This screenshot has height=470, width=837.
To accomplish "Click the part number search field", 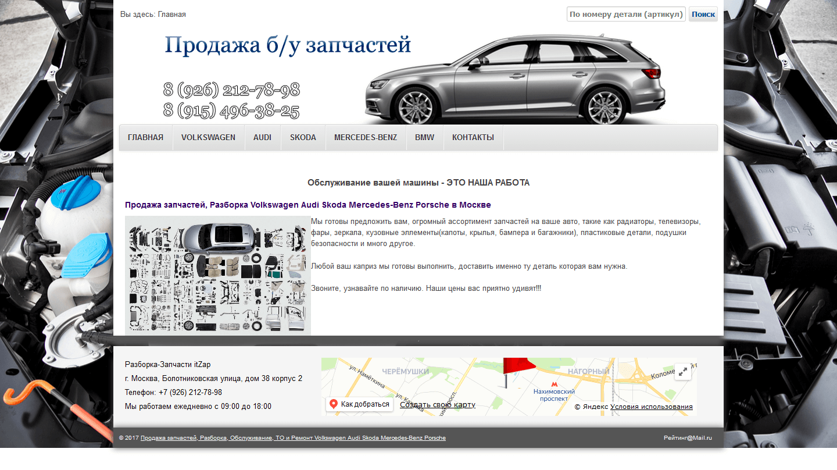I will [626, 15].
